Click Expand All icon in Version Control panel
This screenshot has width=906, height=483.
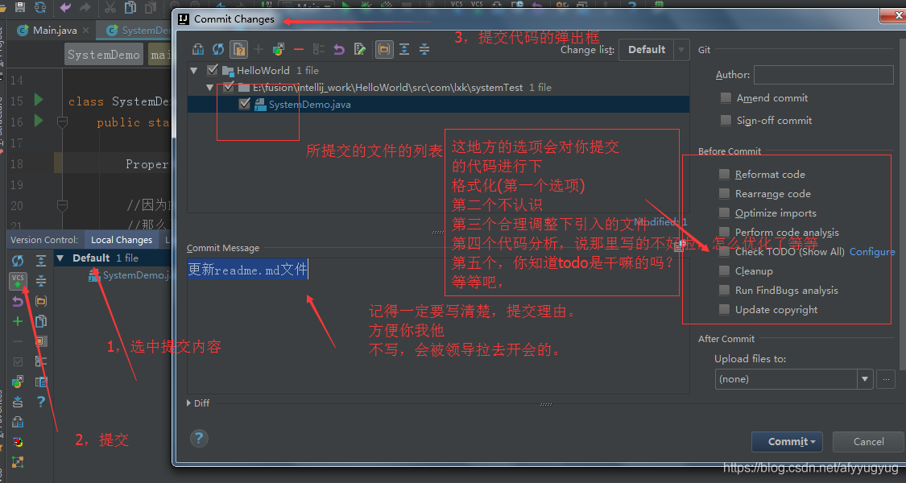click(41, 261)
